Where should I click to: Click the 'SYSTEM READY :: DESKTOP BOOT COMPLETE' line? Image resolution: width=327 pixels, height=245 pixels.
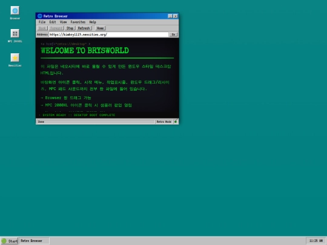(x=79, y=115)
